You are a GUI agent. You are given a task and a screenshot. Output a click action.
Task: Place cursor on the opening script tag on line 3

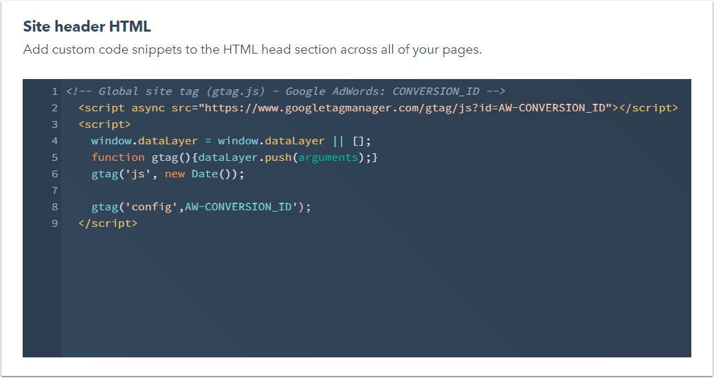tap(104, 124)
